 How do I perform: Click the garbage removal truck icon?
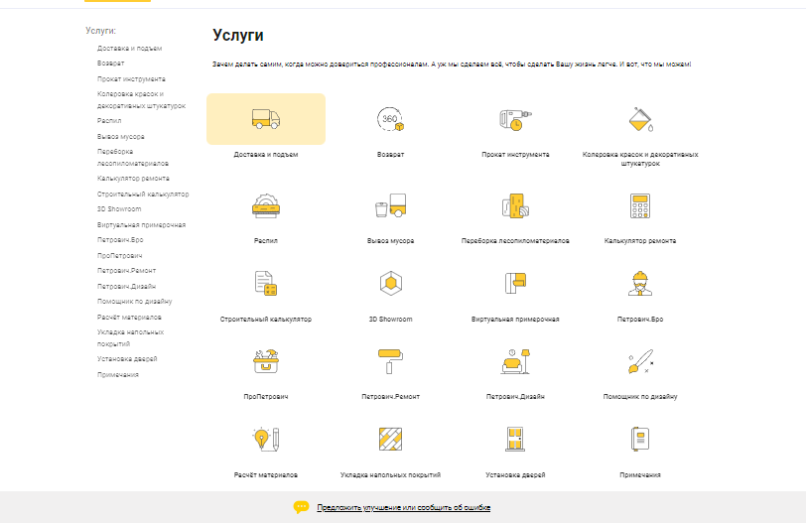point(390,205)
